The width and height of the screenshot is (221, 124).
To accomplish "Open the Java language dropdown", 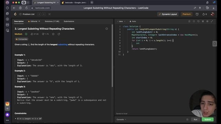I will (x=121, y=21).
